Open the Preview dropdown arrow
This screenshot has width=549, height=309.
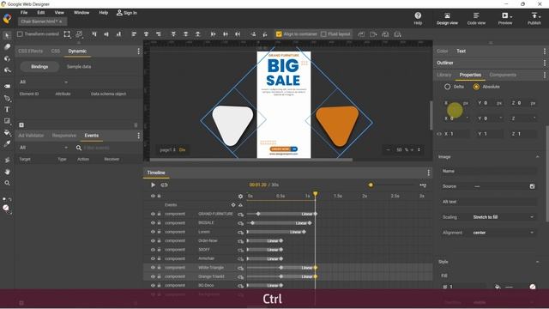click(x=511, y=16)
